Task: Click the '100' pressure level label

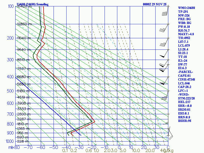Action: pyautogui.click(x=11, y=6)
